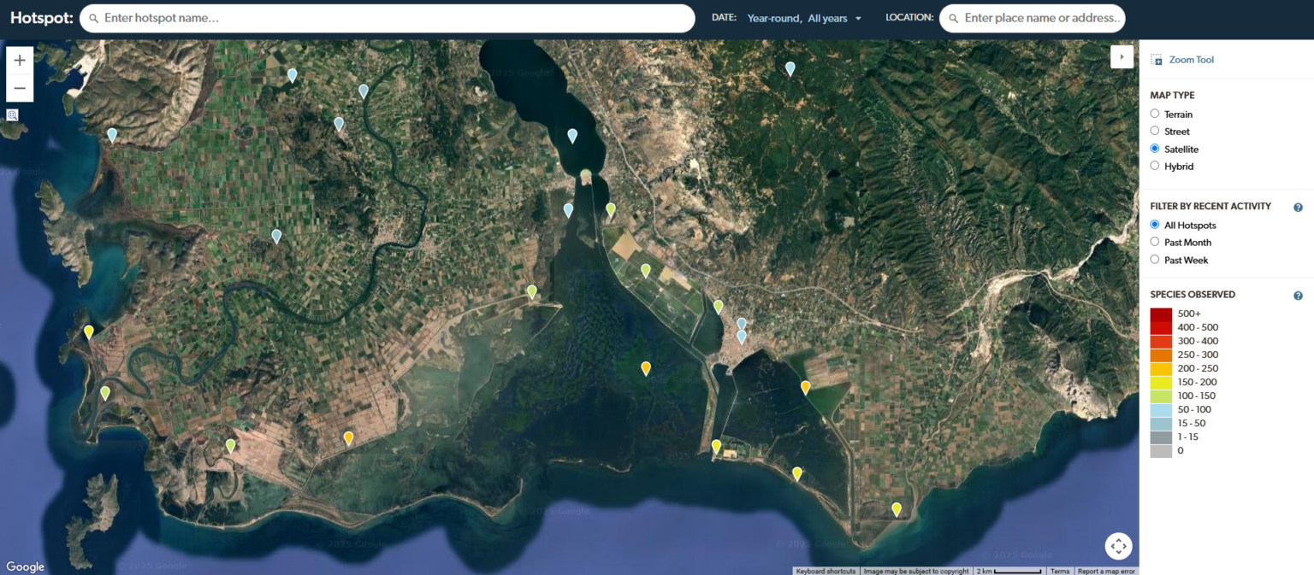Open the help icon beside FILTER BY RECENT ACTIVITY
The width and height of the screenshot is (1314, 575).
(1298, 207)
